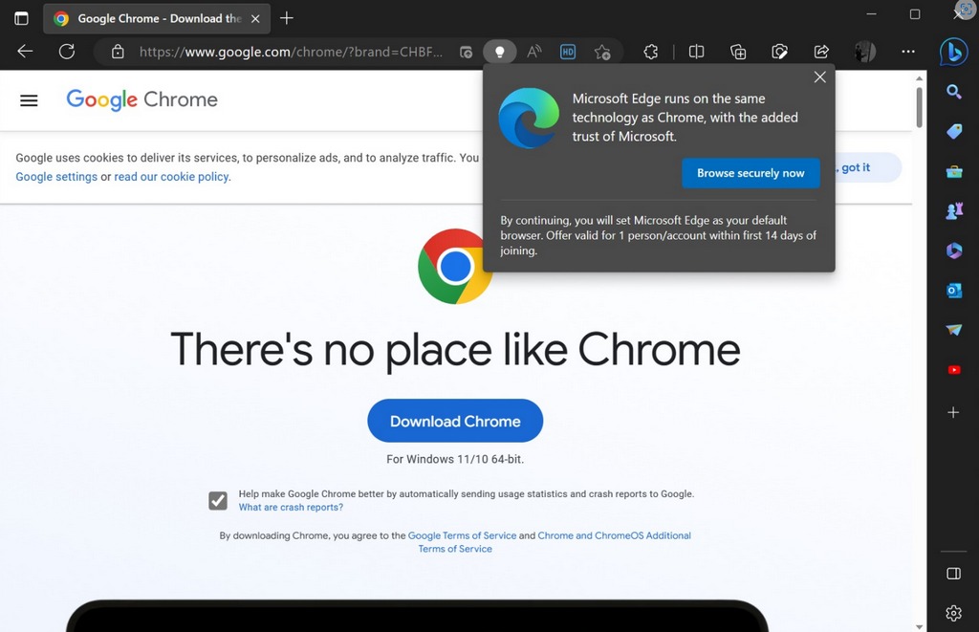Click the scrollbar up arrow
This screenshot has width=979, height=632.
click(919, 78)
